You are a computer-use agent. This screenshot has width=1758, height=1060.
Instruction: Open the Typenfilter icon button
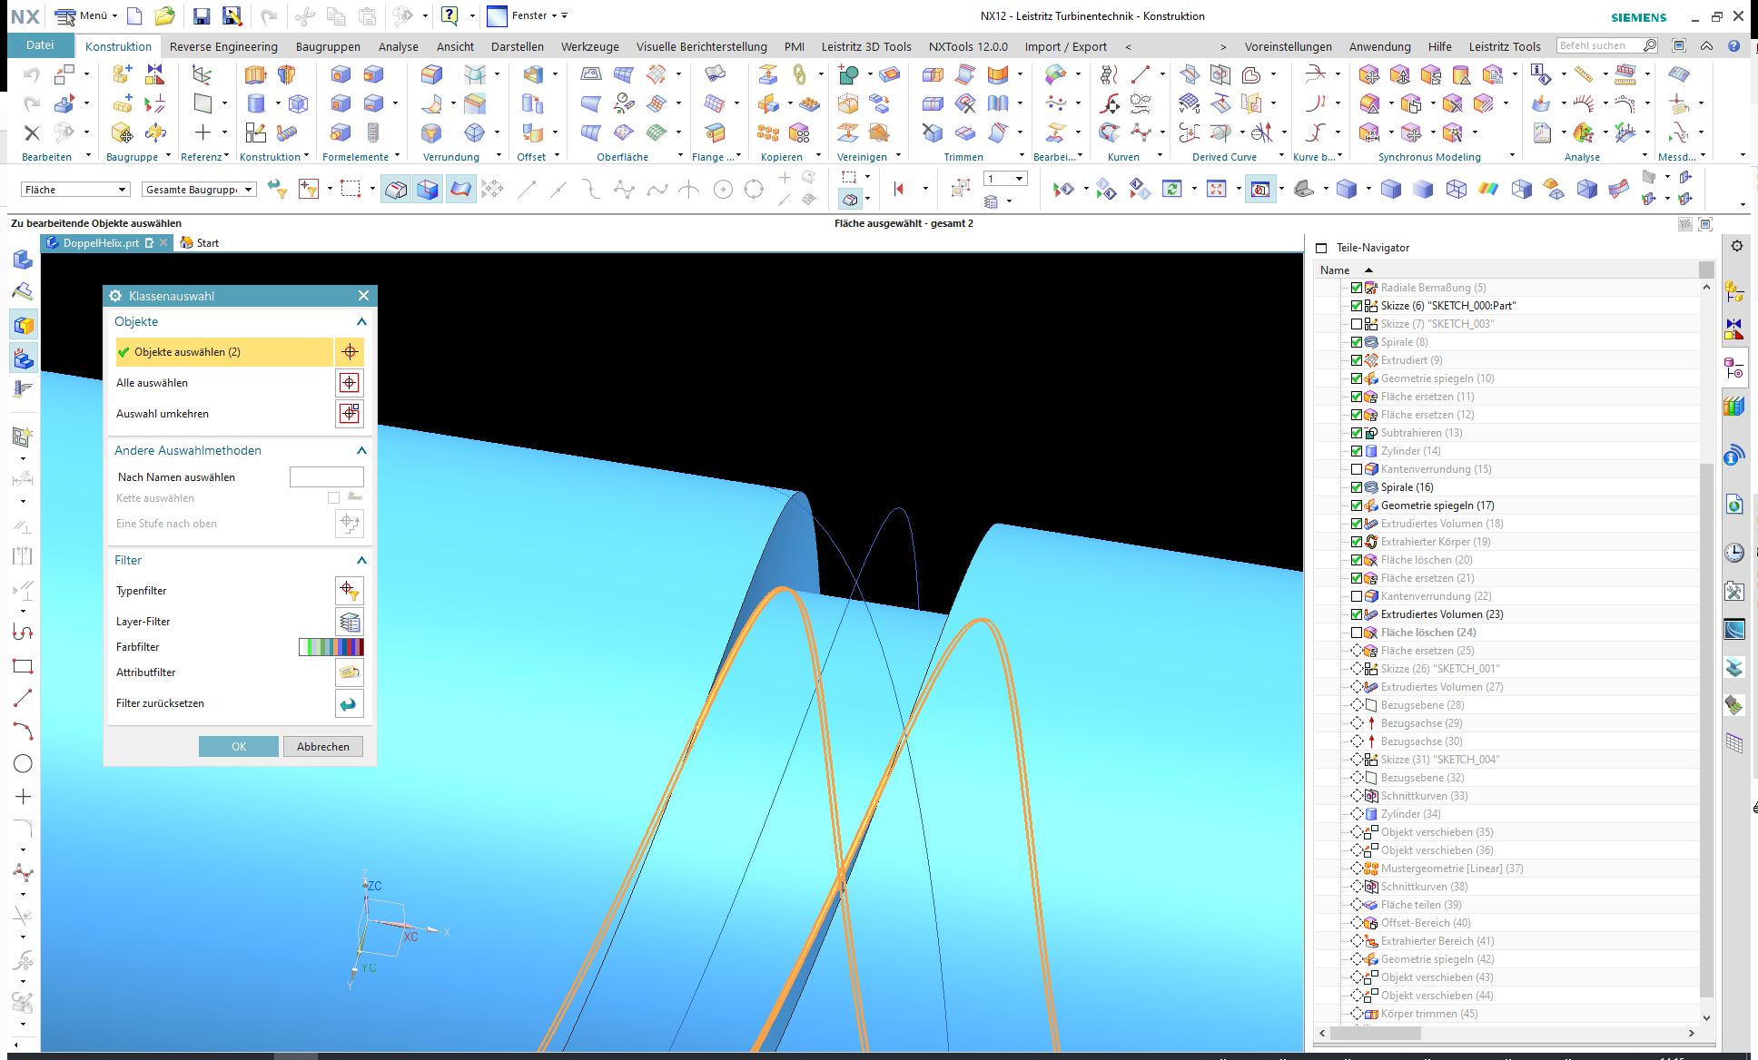click(x=350, y=591)
